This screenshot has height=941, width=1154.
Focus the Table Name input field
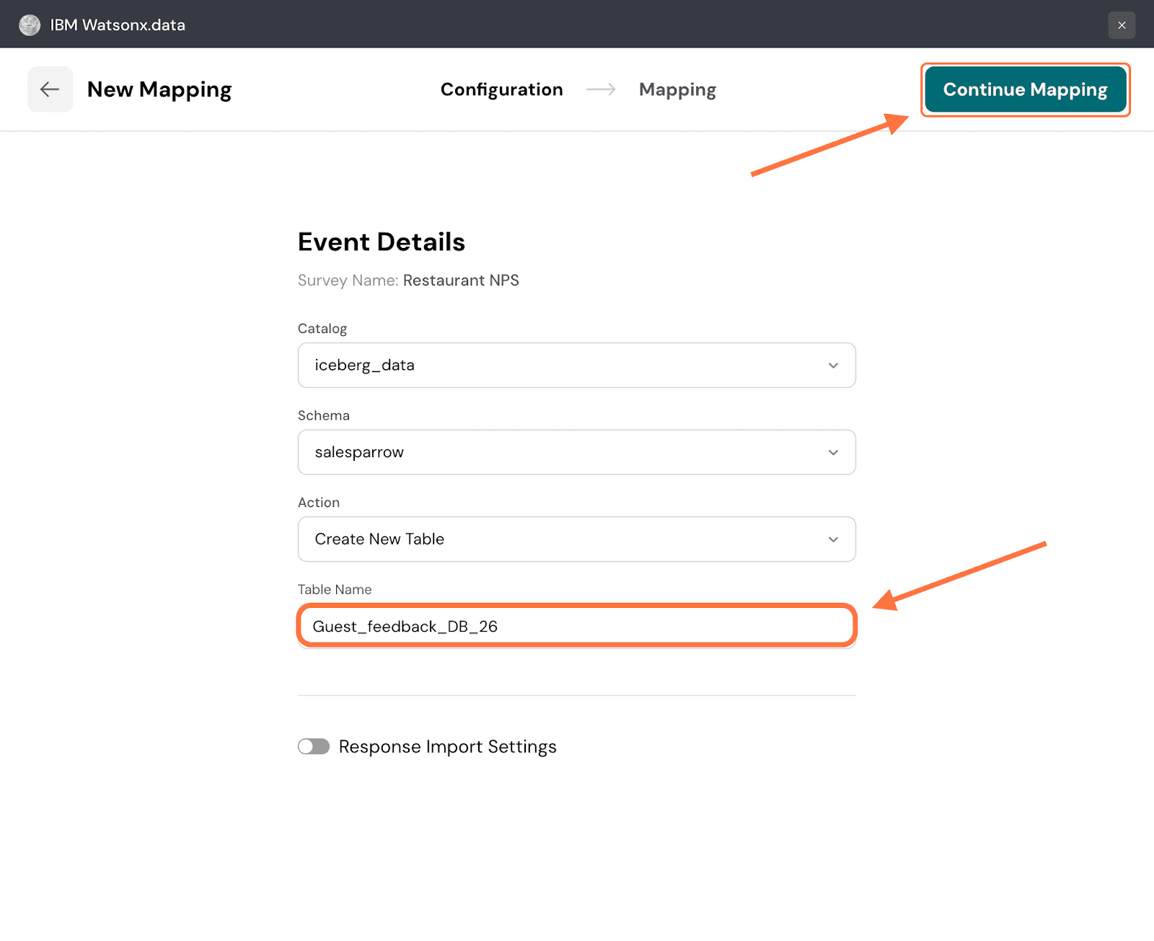click(x=576, y=626)
